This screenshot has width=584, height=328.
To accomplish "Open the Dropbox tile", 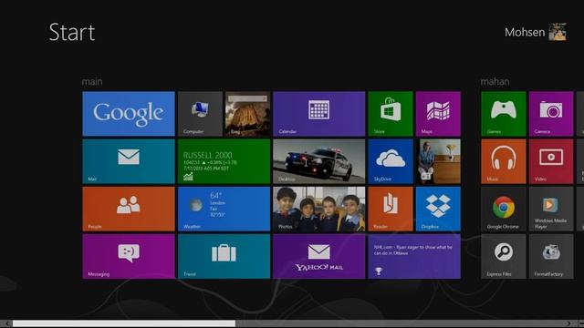I will click(x=438, y=209).
